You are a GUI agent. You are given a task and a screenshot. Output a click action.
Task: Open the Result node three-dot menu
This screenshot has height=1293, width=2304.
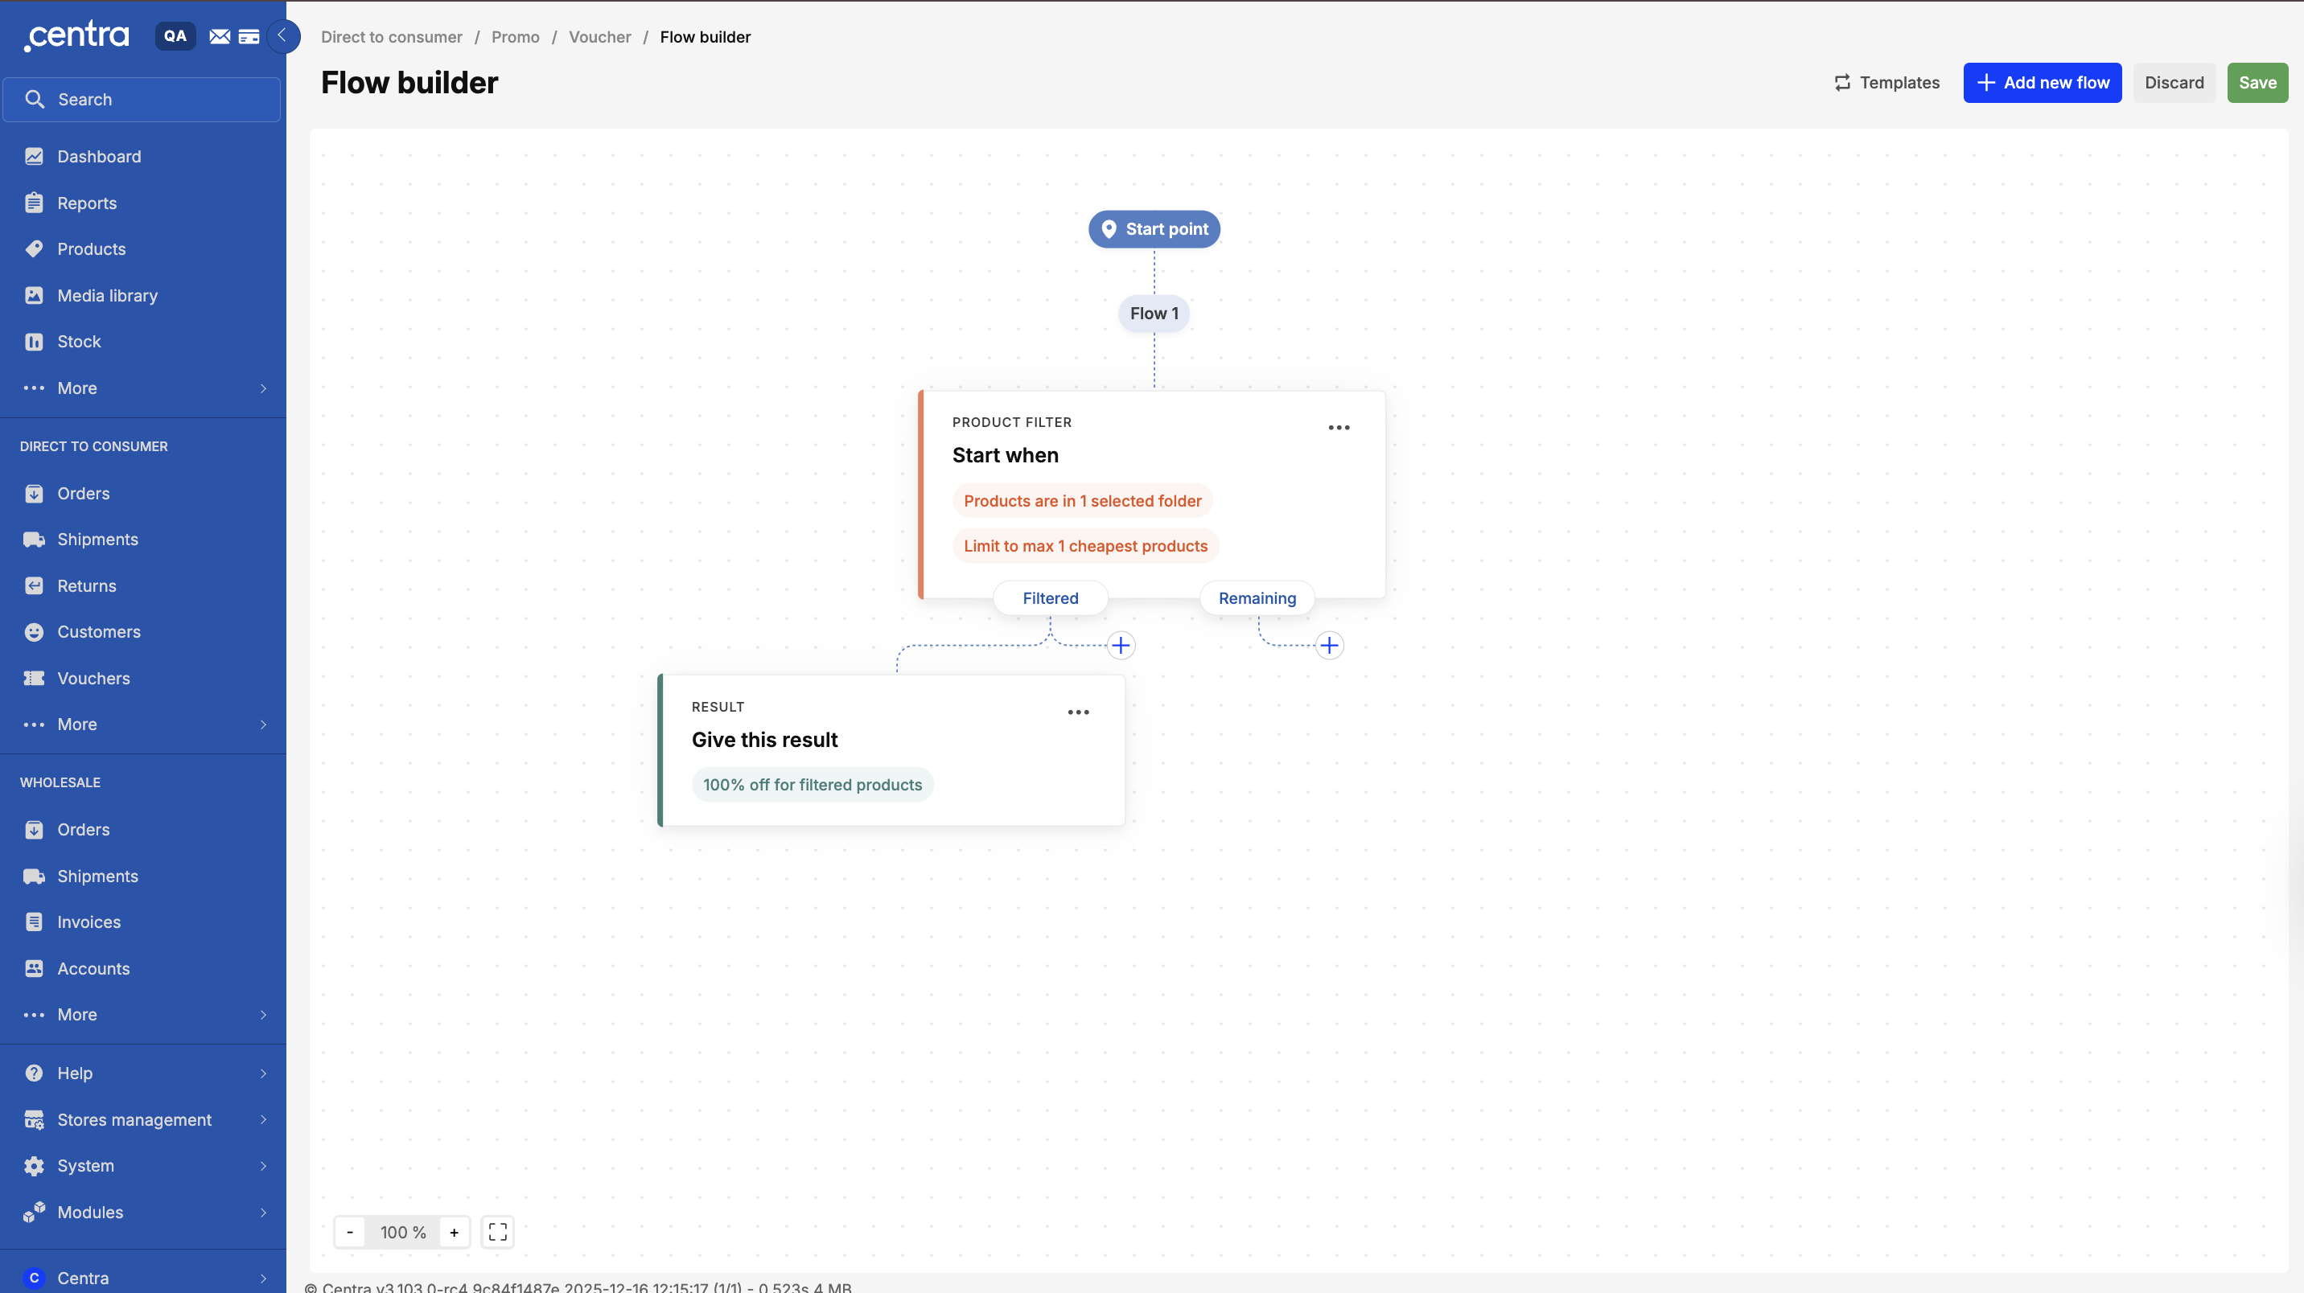(x=1078, y=712)
